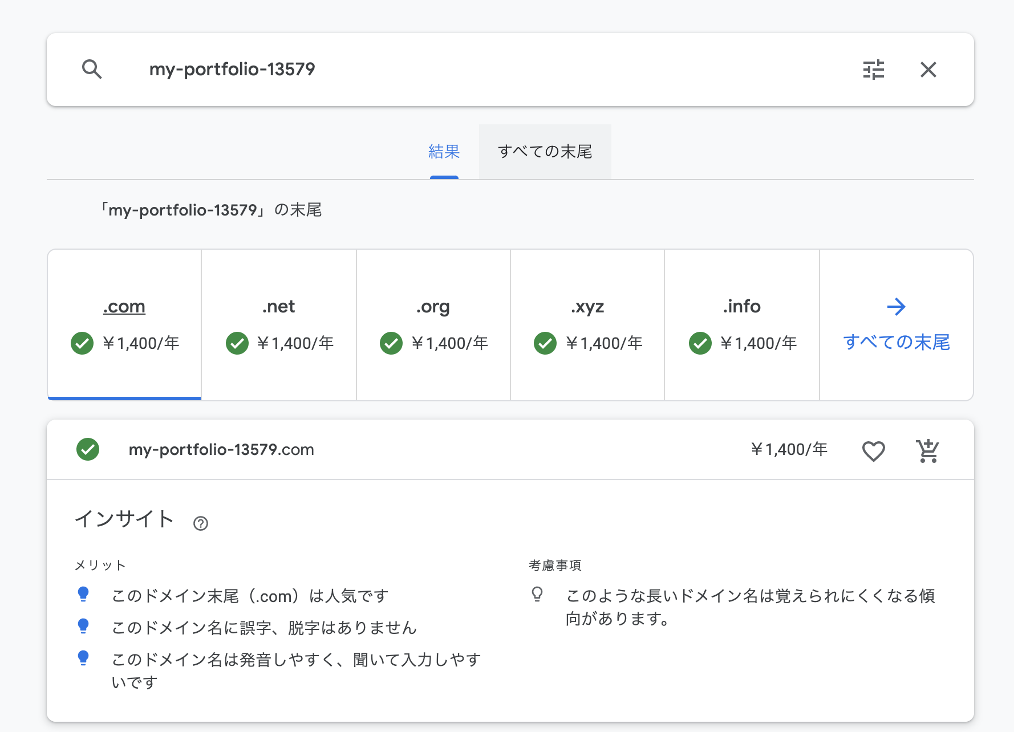Open the search filter options icon
Image resolution: width=1014 pixels, height=732 pixels.
[874, 70]
